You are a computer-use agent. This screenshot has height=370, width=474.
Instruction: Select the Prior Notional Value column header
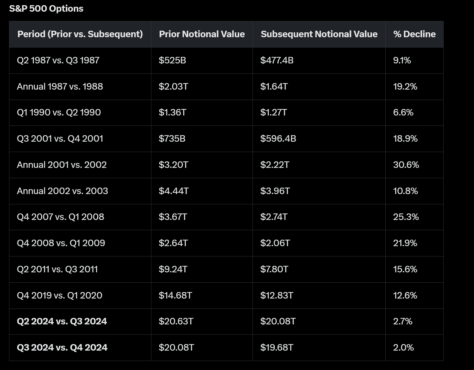point(202,34)
